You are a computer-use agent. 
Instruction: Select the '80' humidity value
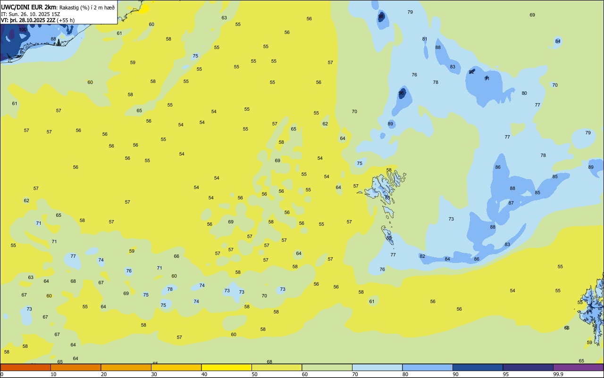(x=524, y=93)
